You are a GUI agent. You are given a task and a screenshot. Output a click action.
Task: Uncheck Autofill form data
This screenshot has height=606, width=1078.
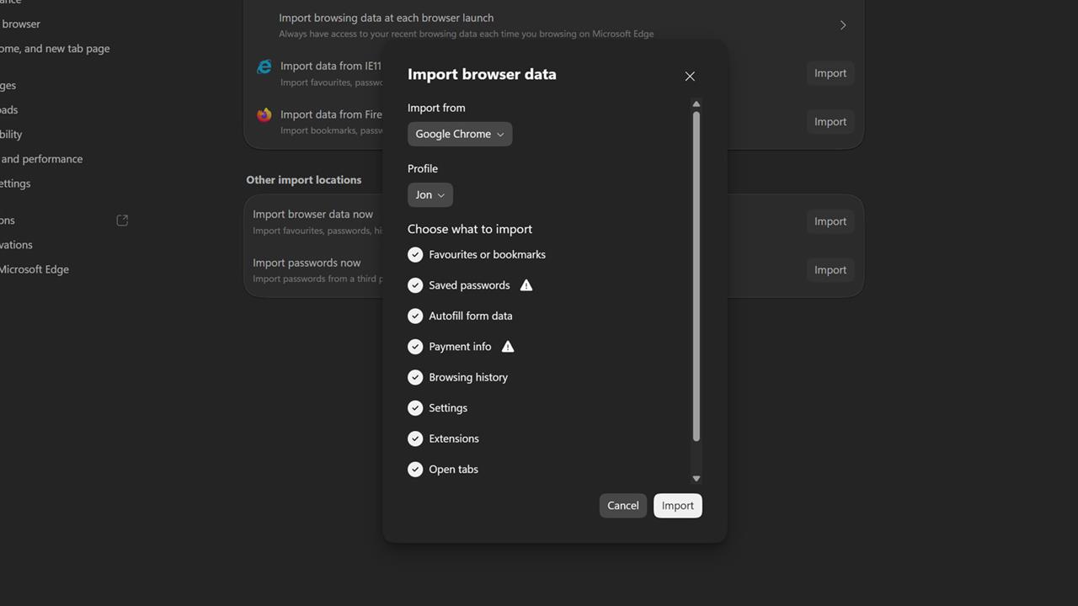(415, 316)
